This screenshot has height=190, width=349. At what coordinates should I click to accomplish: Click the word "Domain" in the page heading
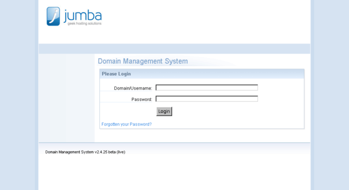pyautogui.click(x=110, y=61)
